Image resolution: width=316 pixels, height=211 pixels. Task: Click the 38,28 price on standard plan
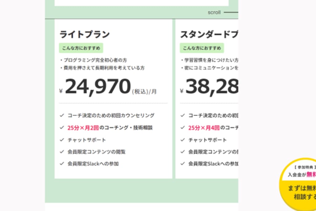212,87
